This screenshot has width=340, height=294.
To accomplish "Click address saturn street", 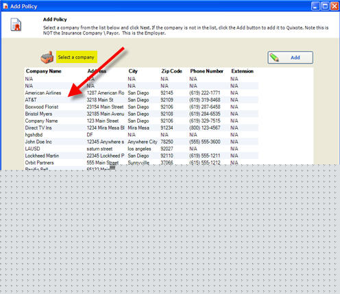I will tap(99, 149).
